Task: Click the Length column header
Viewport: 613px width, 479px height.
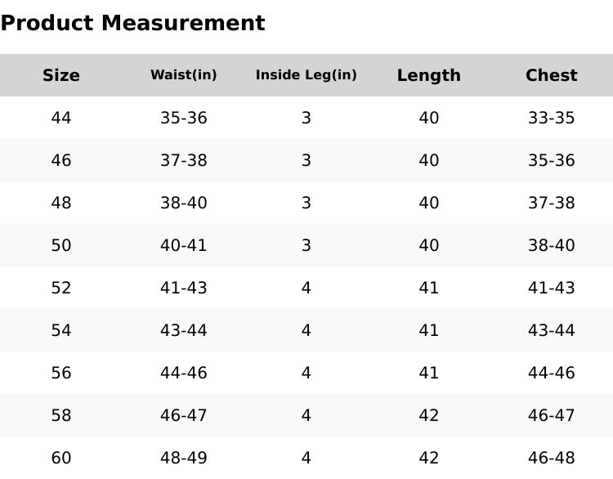Action: (x=429, y=75)
